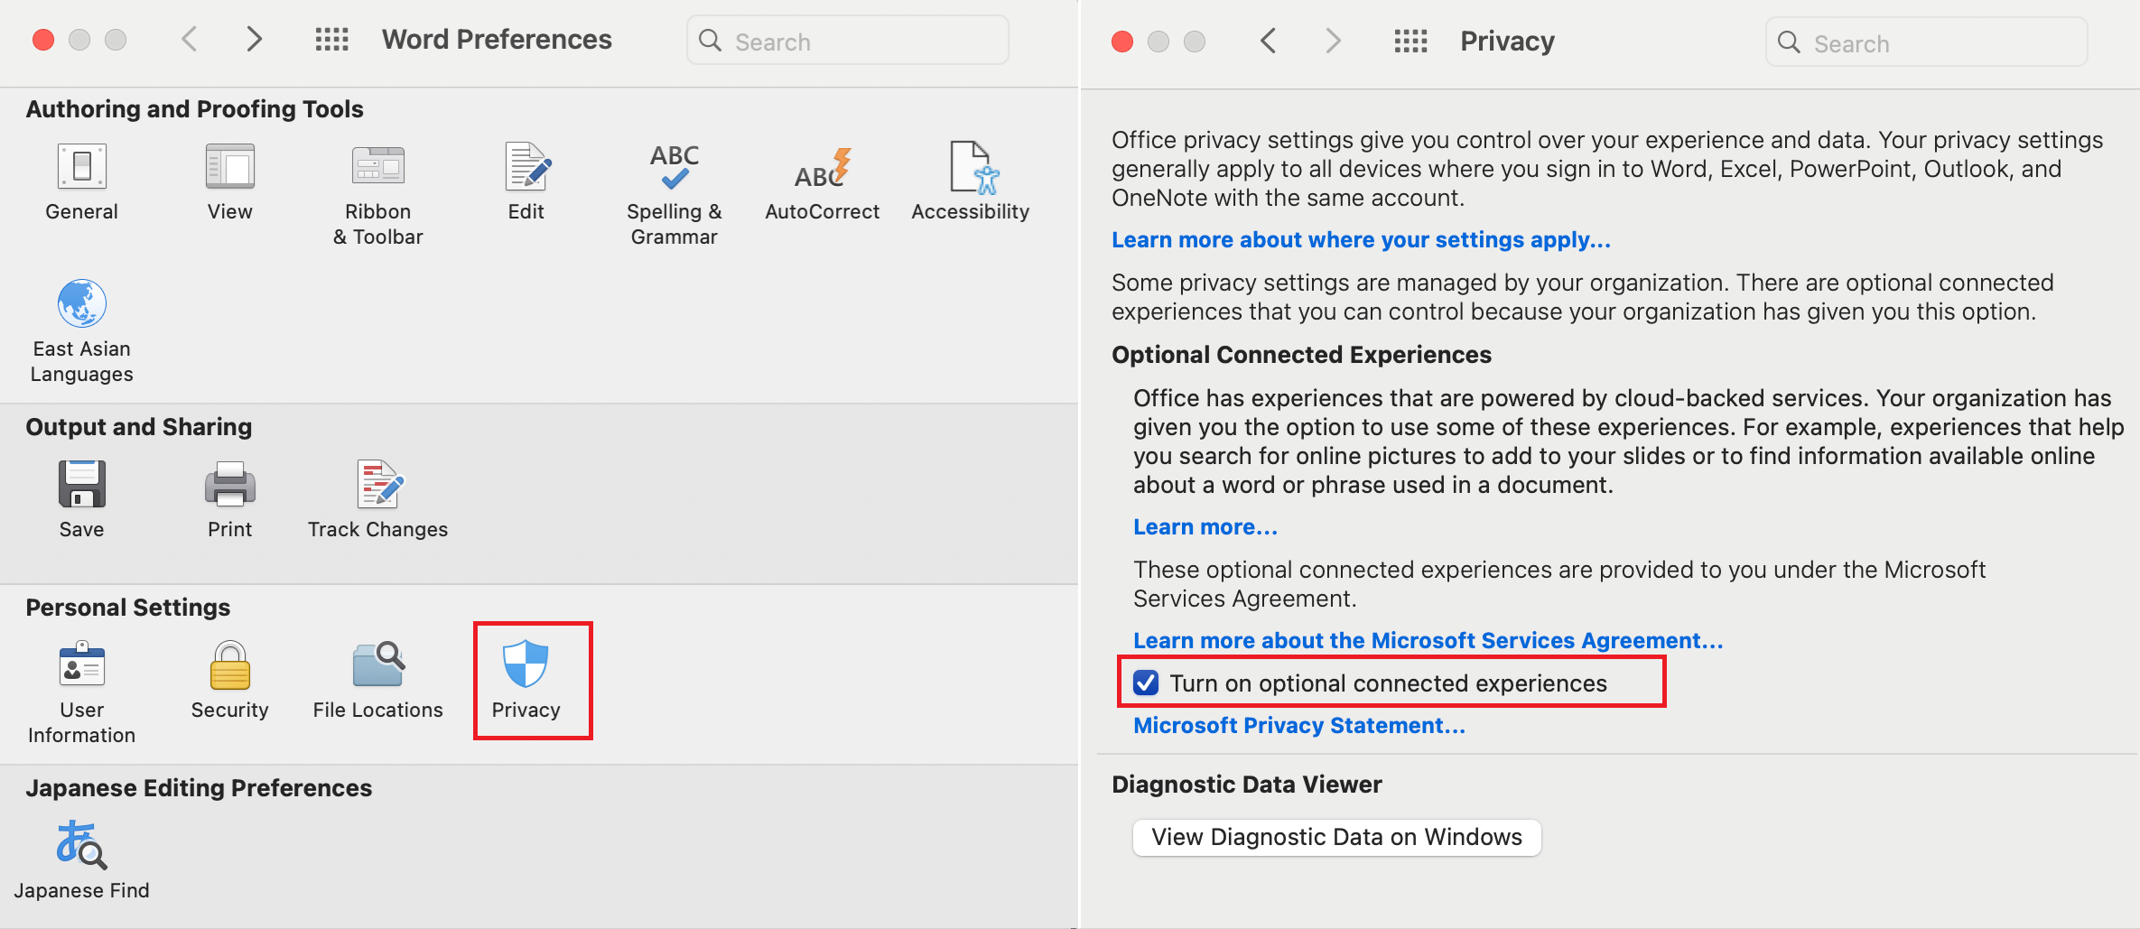Open View preferences
2140x929 pixels.
230,182
